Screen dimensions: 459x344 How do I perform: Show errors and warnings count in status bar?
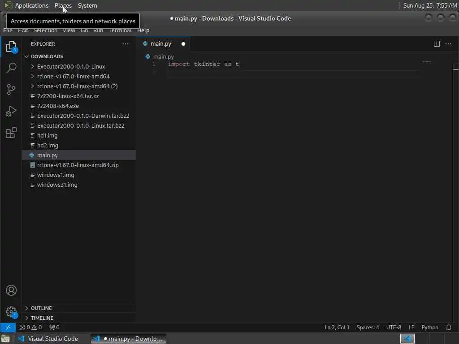tap(31, 327)
